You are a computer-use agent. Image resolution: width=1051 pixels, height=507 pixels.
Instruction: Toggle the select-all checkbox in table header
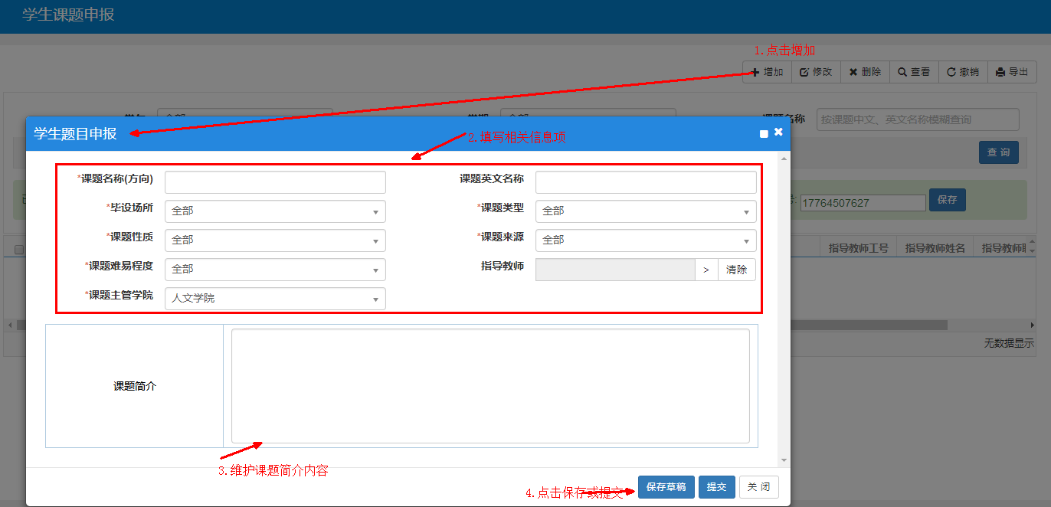[19, 249]
